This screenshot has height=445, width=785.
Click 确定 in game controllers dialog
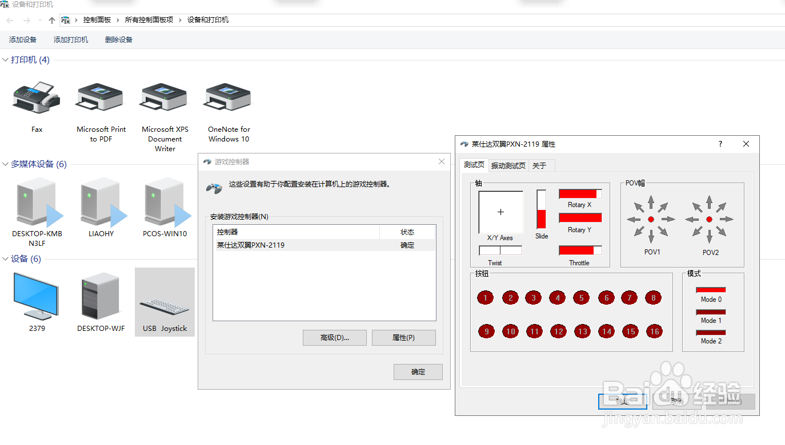point(418,372)
